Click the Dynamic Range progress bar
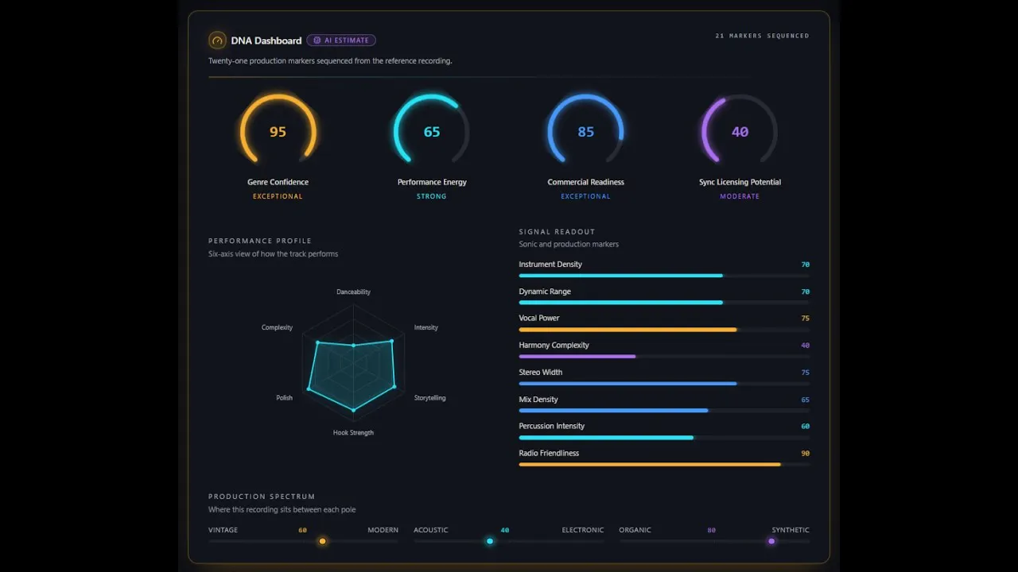 pyautogui.click(x=664, y=303)
